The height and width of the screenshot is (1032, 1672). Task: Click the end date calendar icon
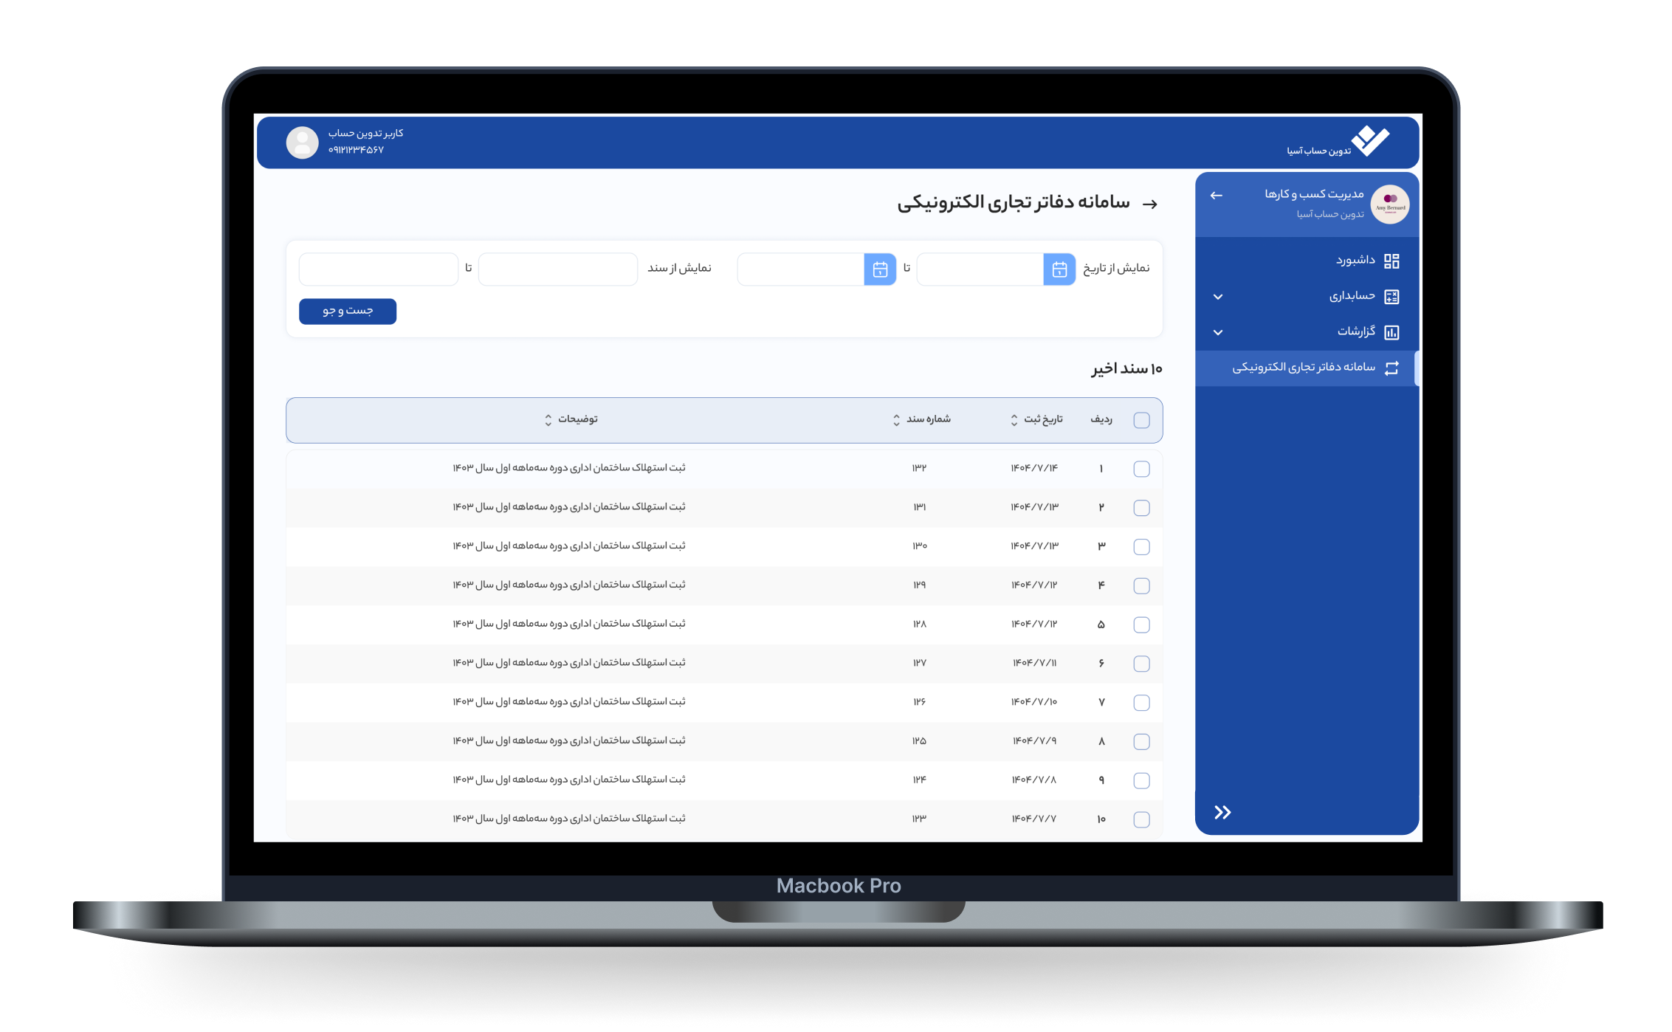coord(879,269)
